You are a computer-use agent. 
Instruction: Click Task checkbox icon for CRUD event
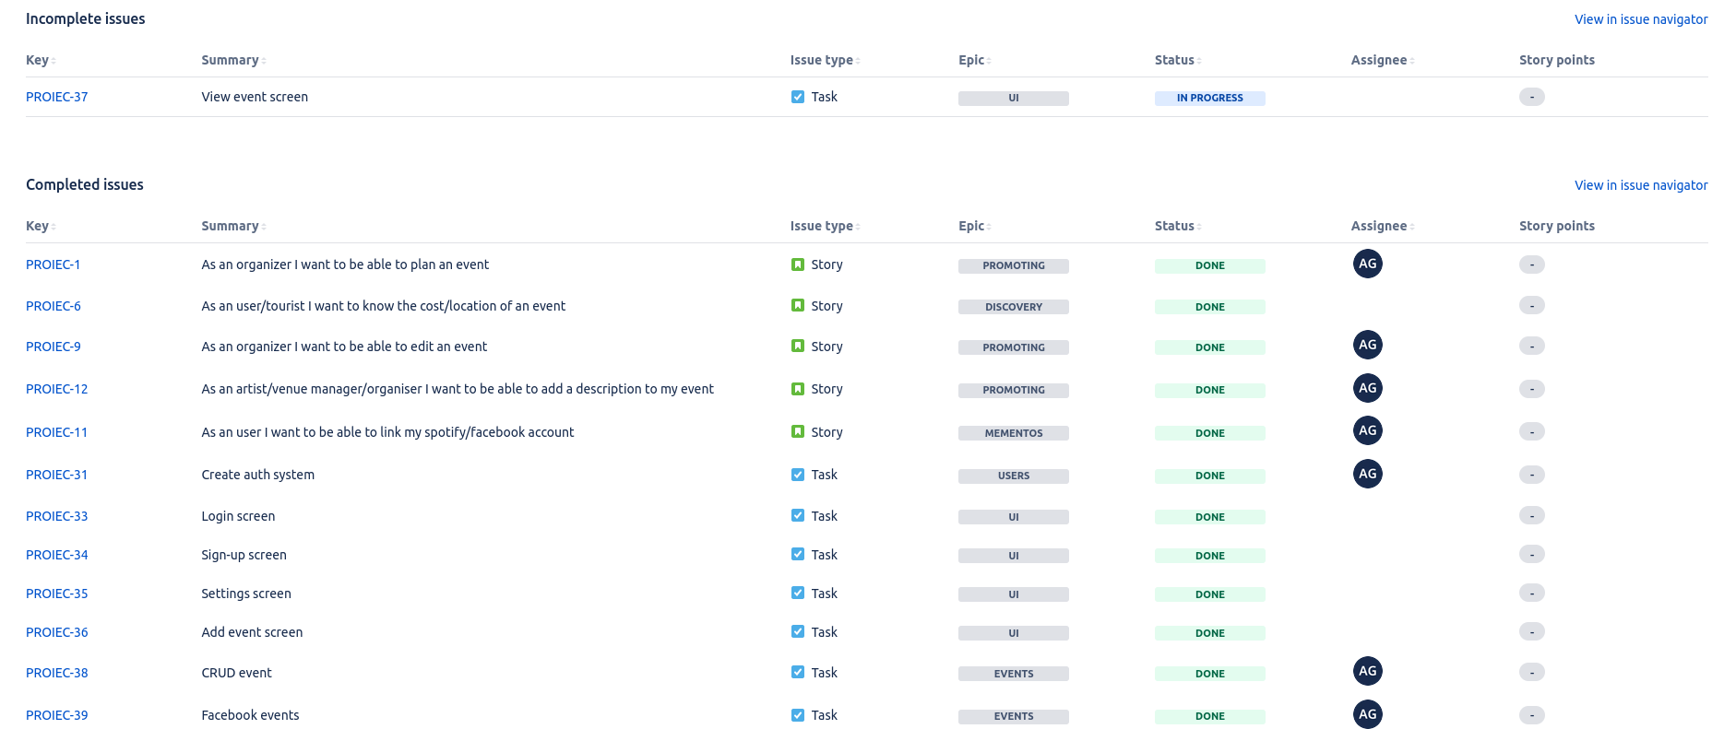point(797,672)
